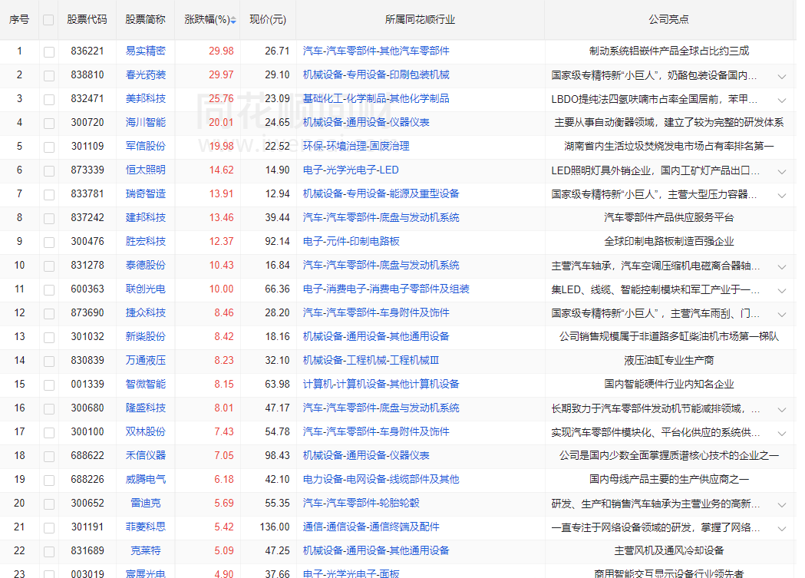805x578 pixels.
Task: Click the 公司亮点 column header
Action: point(668,19)
